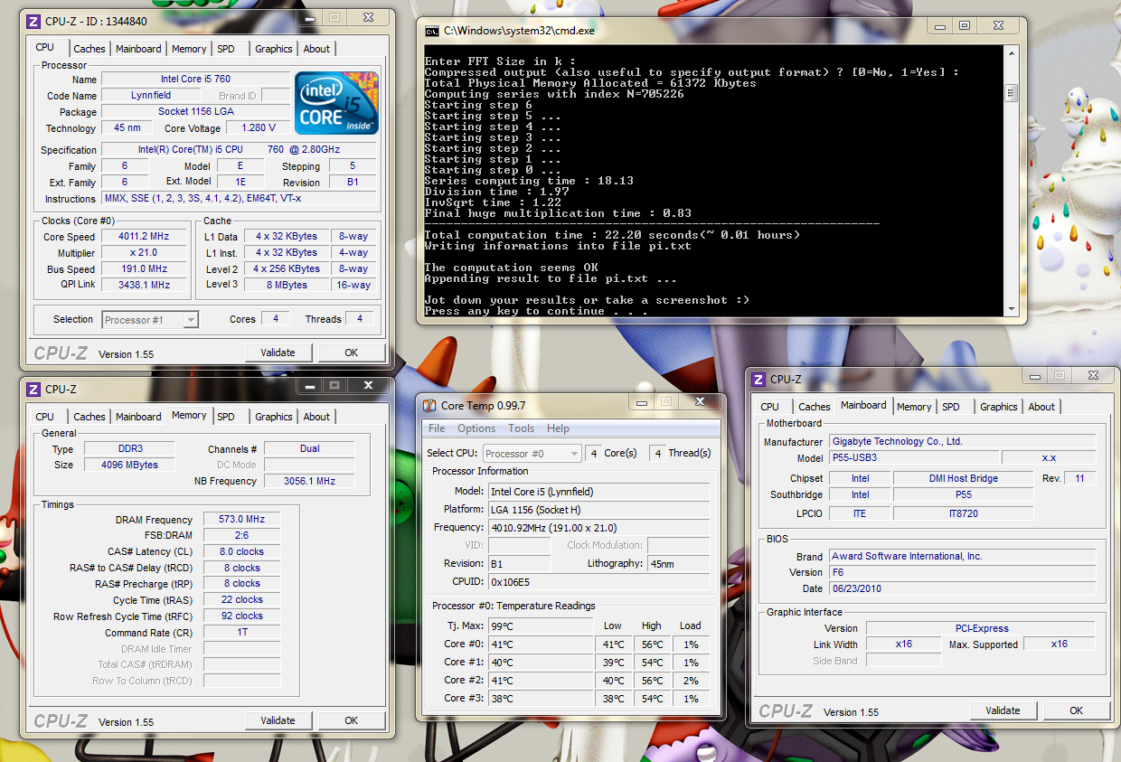The height and width of the screenshot is (762, 1121).
Task: Click the Core Temp title bar icon
Action: (429, 405)
